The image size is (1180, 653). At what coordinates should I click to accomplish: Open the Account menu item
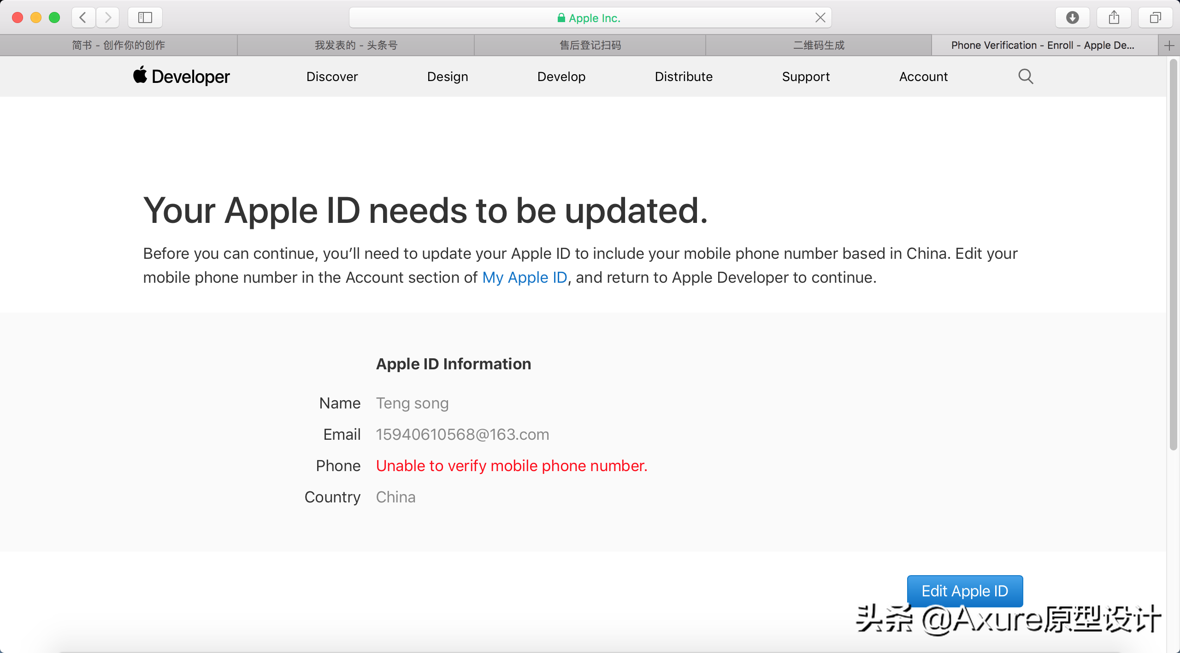click(x=923, y=76)
